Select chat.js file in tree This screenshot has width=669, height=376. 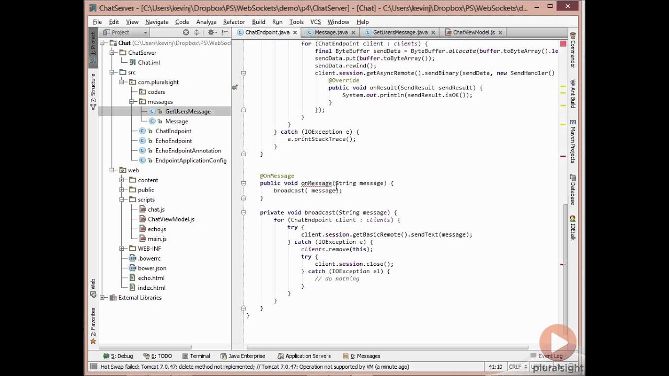pos(156,209)
